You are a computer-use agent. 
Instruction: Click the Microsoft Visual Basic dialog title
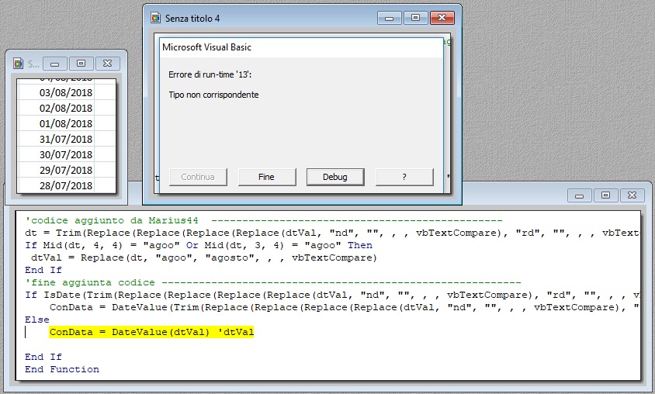click(206, 47)
